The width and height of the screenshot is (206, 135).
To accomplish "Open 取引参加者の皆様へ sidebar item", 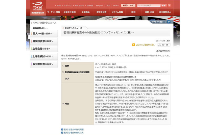I will click(x=44, y=64).
